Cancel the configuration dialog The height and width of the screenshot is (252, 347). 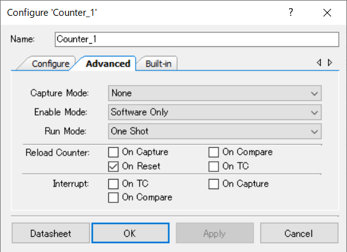[x=299, y=233]
